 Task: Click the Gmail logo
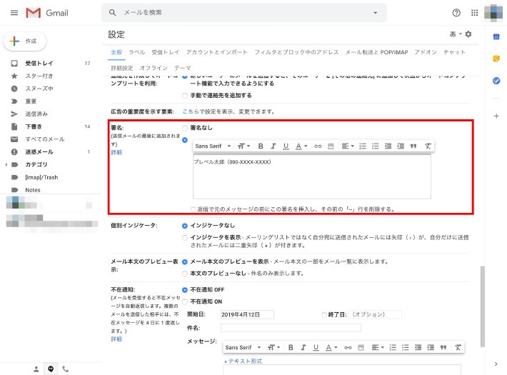tap(47, 13)
